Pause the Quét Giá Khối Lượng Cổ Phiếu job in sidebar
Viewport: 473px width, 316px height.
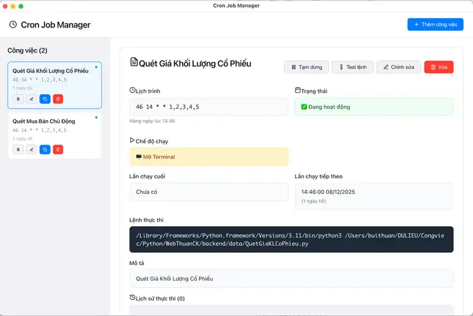tap(18, 99)
